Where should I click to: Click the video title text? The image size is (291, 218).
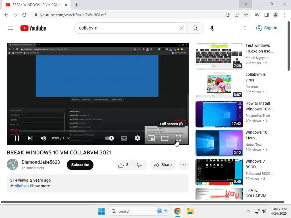(x=59, y=152)
